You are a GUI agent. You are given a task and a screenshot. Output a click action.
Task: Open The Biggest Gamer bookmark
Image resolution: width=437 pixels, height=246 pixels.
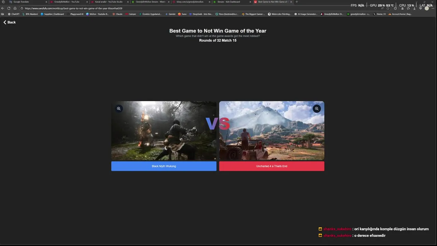pyautogui.click(x=253, y=14)
